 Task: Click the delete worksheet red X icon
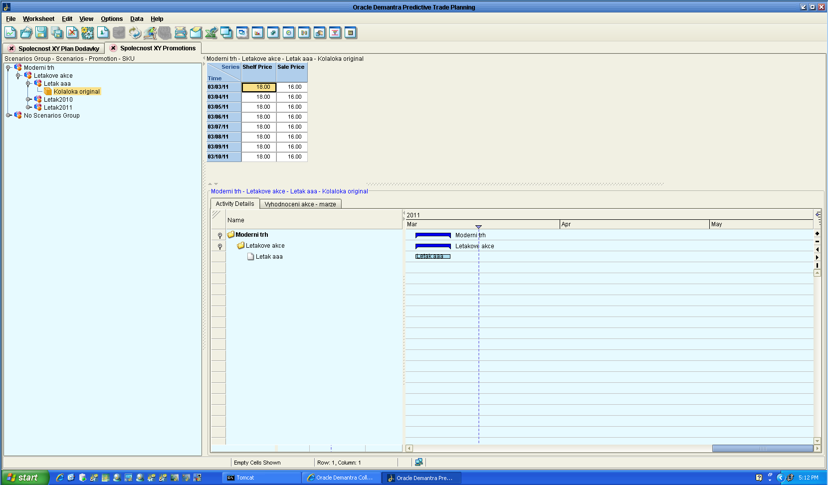[72, 33]
